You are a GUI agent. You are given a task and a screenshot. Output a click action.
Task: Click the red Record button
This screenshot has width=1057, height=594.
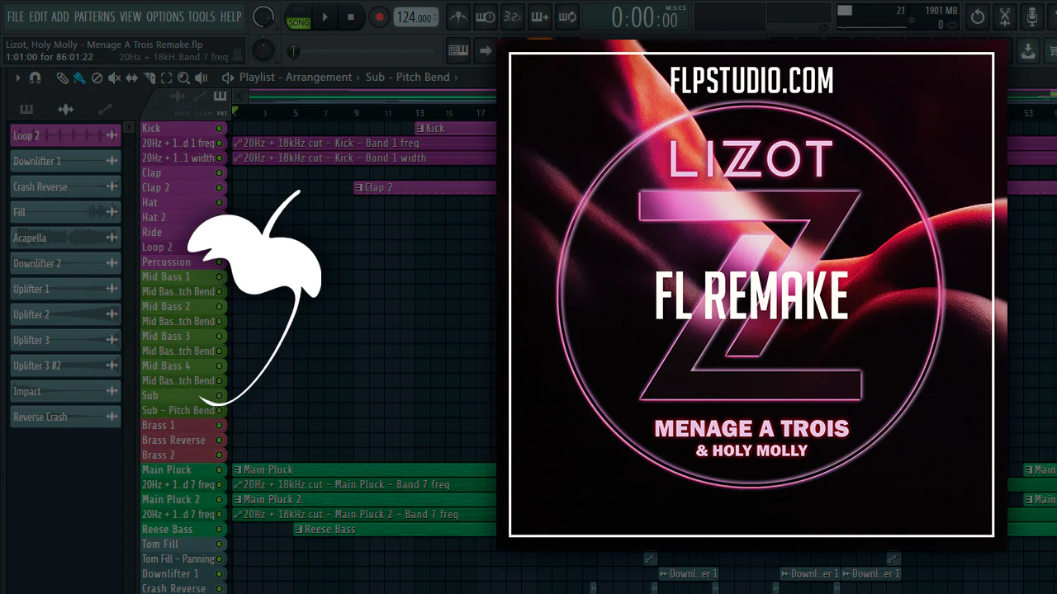[379, 17]
